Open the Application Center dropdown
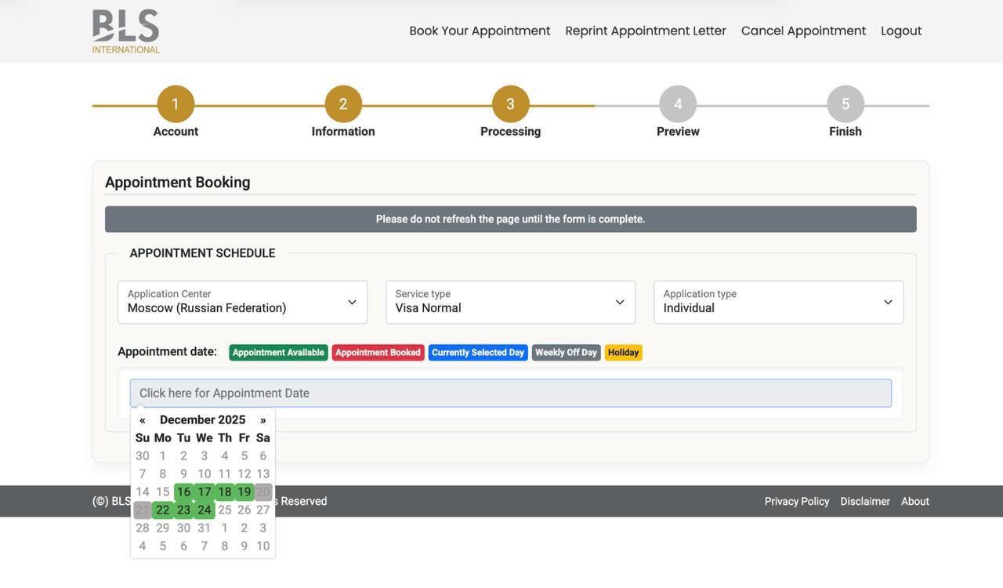 243,303
